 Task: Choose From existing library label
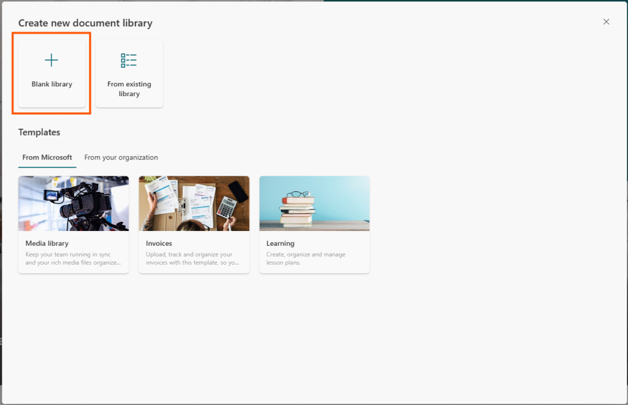[129, 89]
